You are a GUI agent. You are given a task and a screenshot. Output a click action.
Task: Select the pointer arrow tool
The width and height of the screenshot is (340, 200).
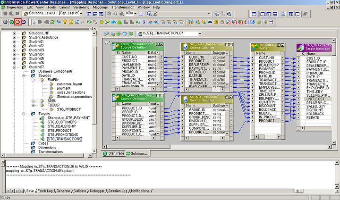point(34,22)
